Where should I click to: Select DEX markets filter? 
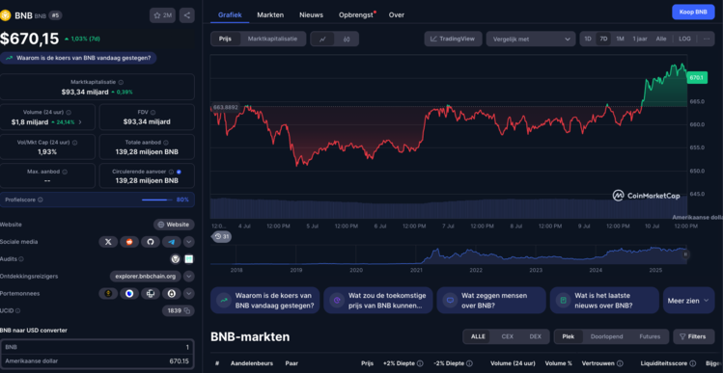[536, 336]
